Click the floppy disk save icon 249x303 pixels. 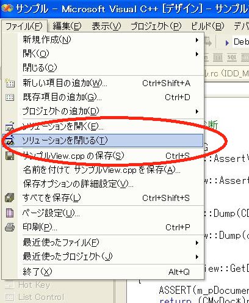pos(10,156)
